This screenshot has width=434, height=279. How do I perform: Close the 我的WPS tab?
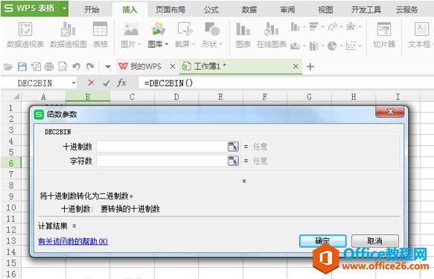click(173, 66)
